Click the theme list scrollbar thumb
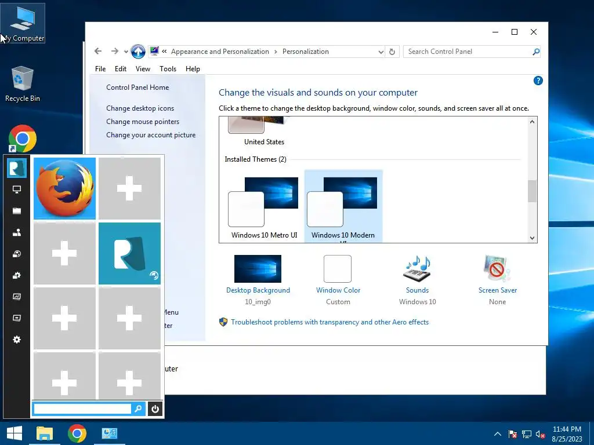Viewport: 594px width, 445px height. point(532,191)
